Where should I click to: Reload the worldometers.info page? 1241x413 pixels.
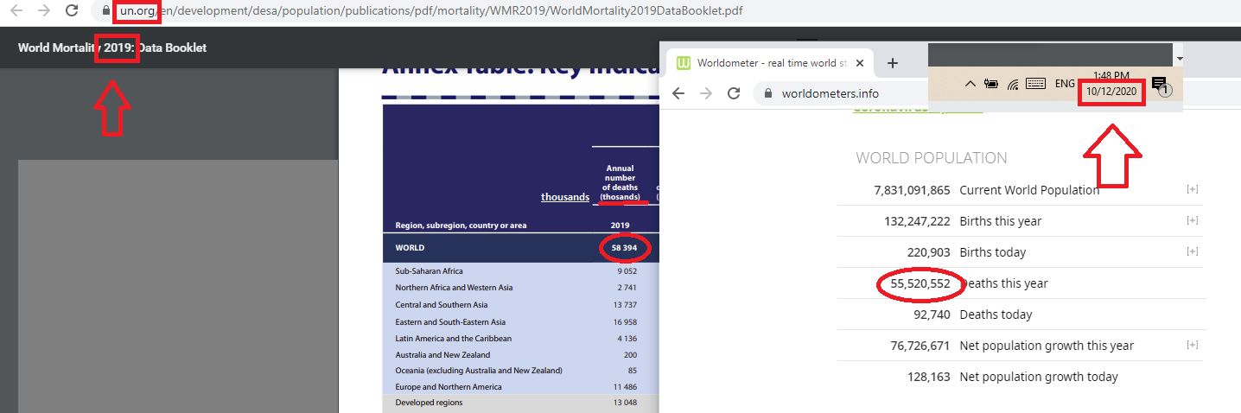pyautogui.click(x=734, y=93)
